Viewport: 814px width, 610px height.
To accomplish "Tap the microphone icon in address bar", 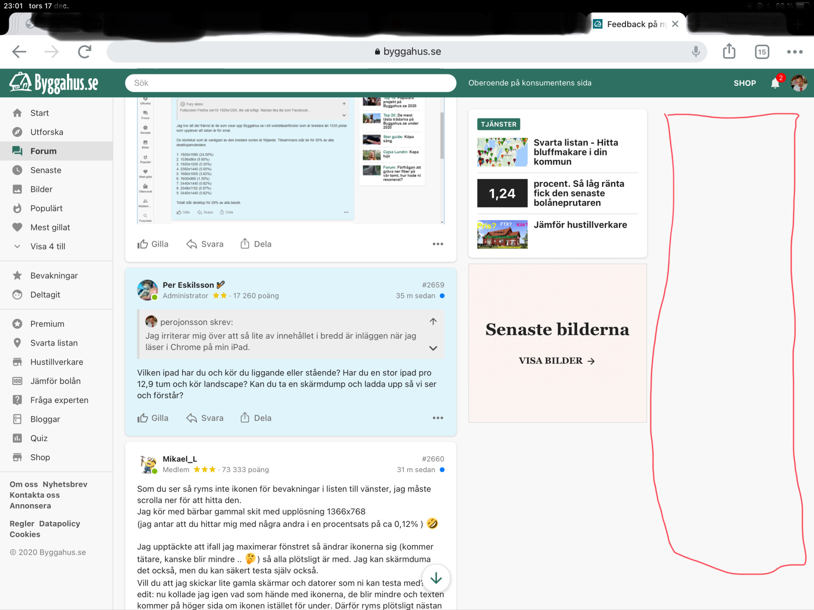I will point(696,51).
